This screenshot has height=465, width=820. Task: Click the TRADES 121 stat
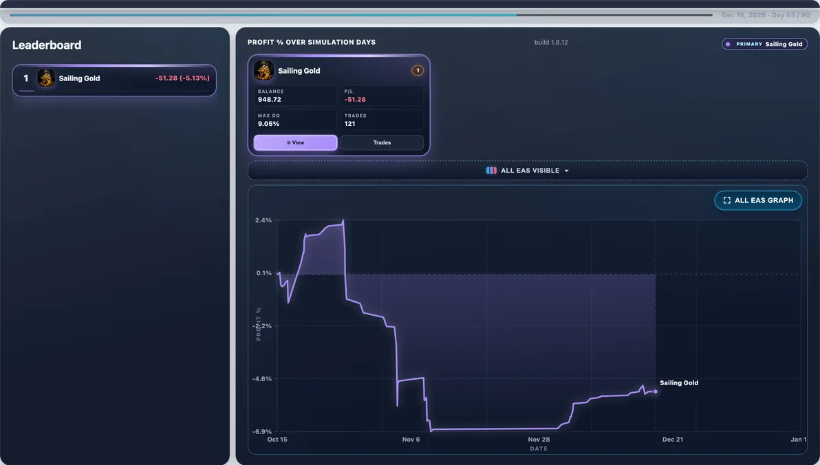click(382, 120)
